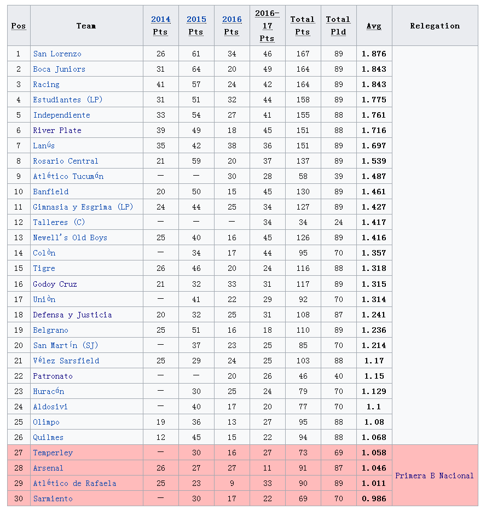
Task: Click the Pos column header
Action: (19, 26)
